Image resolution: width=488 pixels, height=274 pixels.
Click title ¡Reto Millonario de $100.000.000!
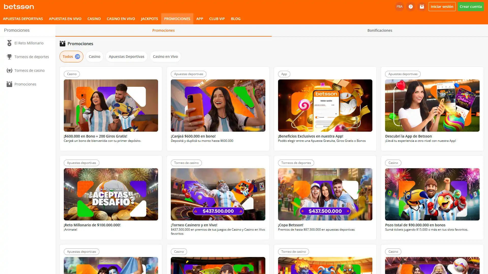(92, 225)
